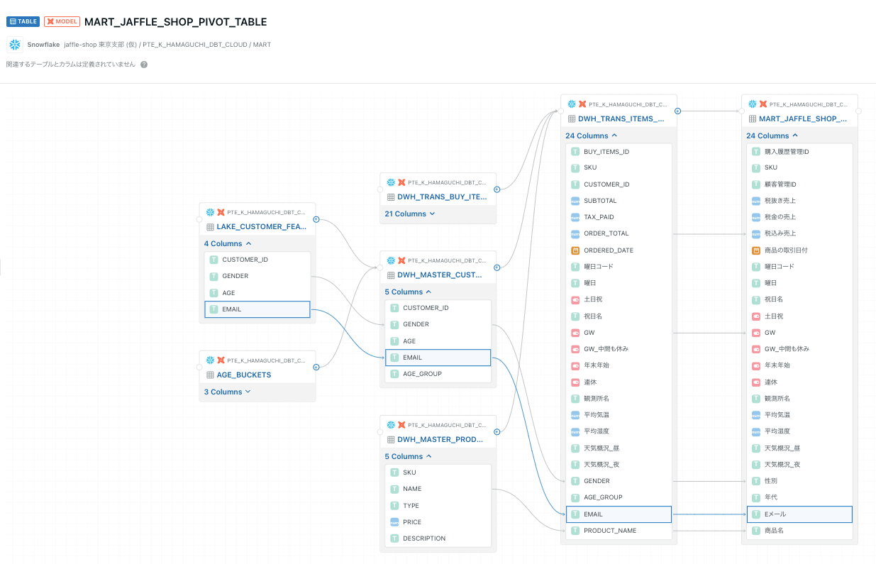
Task: Select EMAIL column in LAKE_CUSTOMER_FEA
Action: [x=257, y=309]
